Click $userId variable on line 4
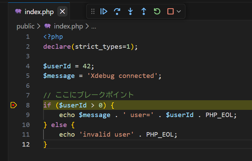This screenshot has width=252, height=161. coord(57,66)
